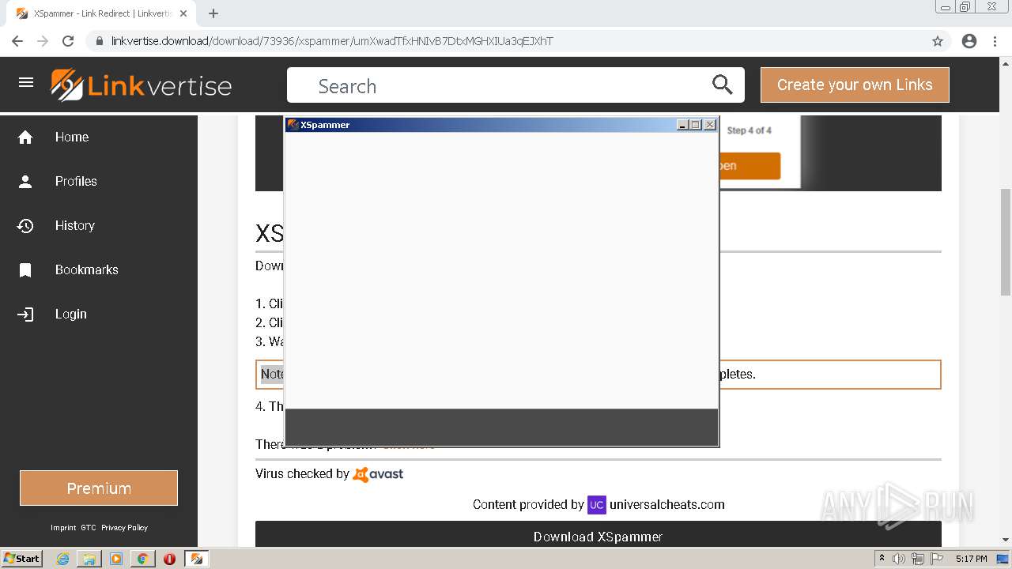Click Create your own Links button
This screenshot has width=1012, height=569.
coord(855,85)
